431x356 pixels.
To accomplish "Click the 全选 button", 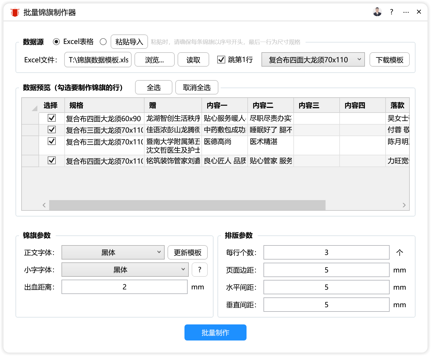I will [x=154, y=87].
